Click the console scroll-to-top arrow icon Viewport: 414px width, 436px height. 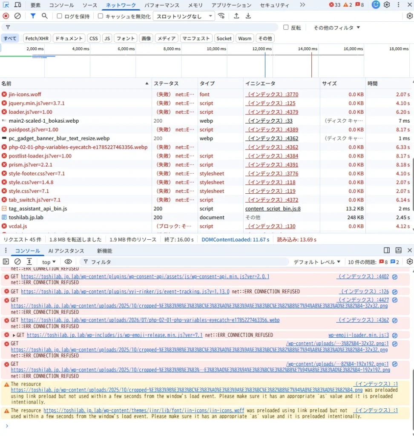tap(29, 262)
